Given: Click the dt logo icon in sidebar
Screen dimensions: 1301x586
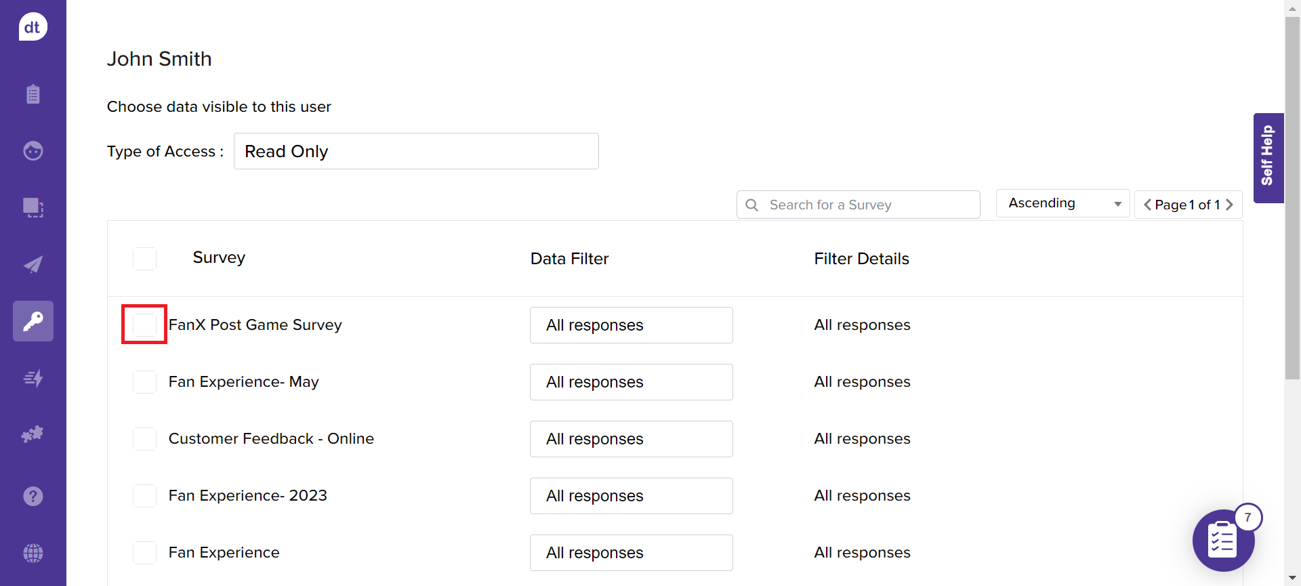Looking at the screenshot, I should tap(33, 27).
